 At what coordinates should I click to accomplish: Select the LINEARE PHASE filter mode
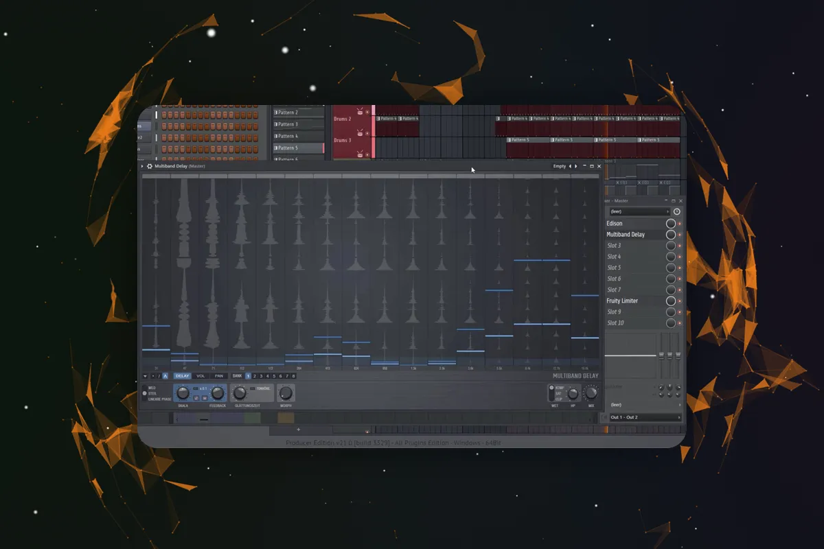(160, 399)
